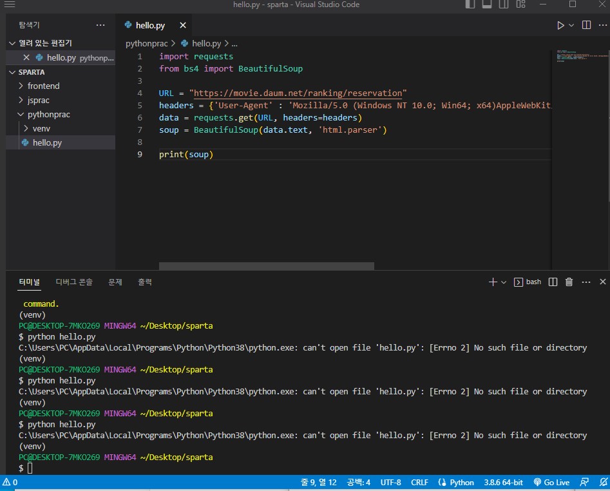Open run button dropdown arrow
The width and height of the screenshot is (610, 491).
(x=571, y=25)
